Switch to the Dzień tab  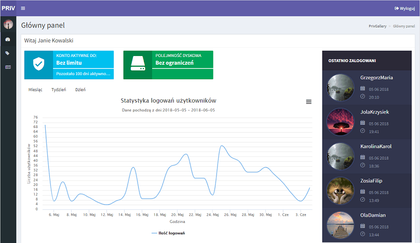click(80, 90)
